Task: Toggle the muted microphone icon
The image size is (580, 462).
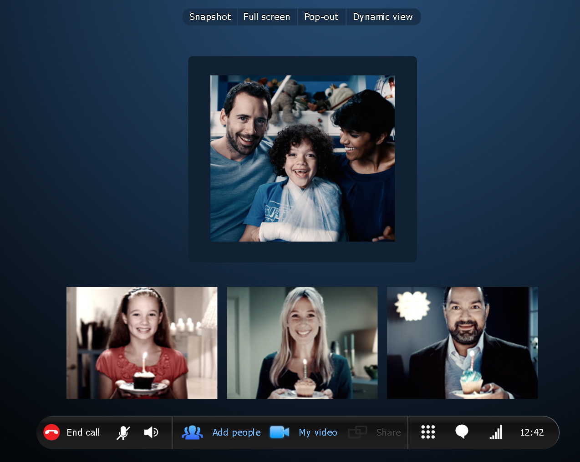Action: (123, 432)
